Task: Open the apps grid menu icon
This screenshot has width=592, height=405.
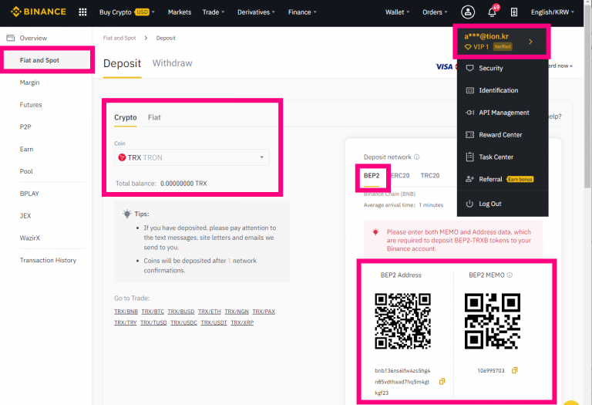Action: click(x=83, y=12)
